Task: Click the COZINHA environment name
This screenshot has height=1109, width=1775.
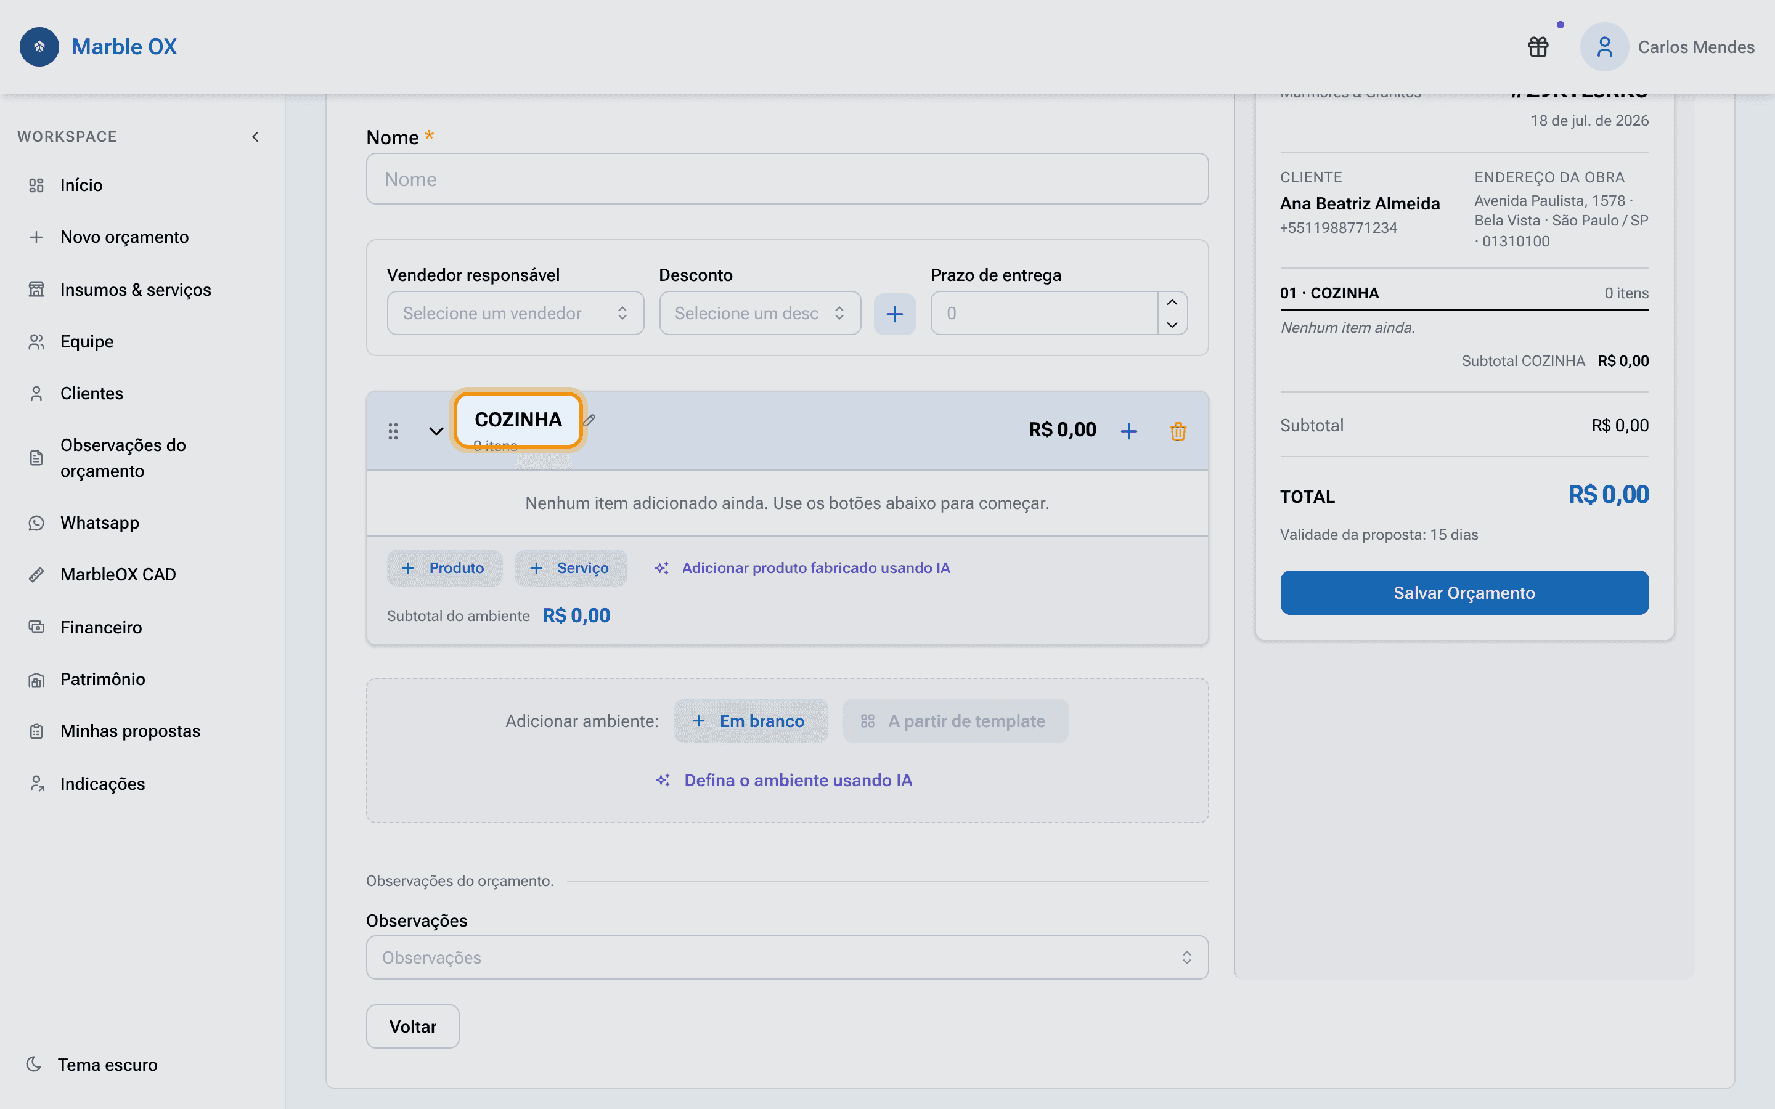Action: pos(518,420)
